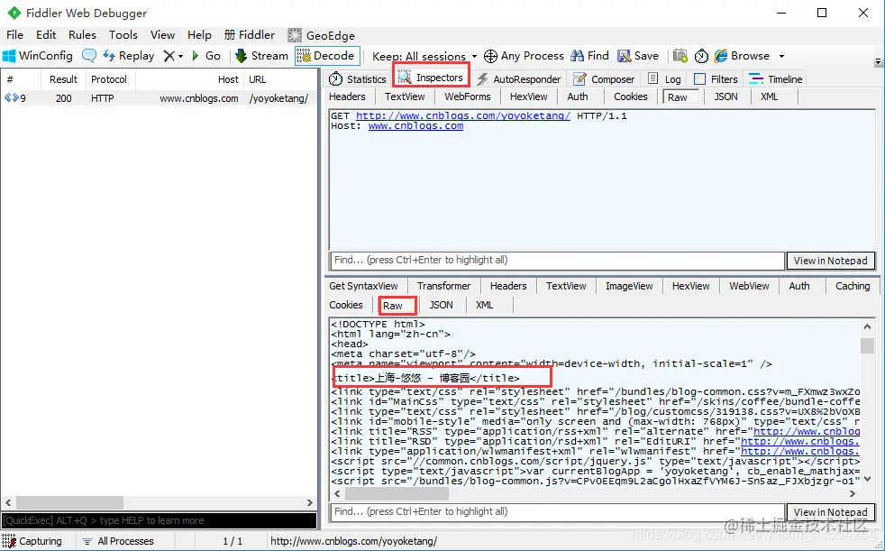Select request Headers inspector tab

pyautogui.click(x=347, y=96)
